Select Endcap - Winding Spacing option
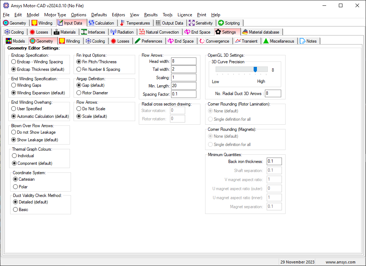The image size is (366, 266). [x=14, y=62]
